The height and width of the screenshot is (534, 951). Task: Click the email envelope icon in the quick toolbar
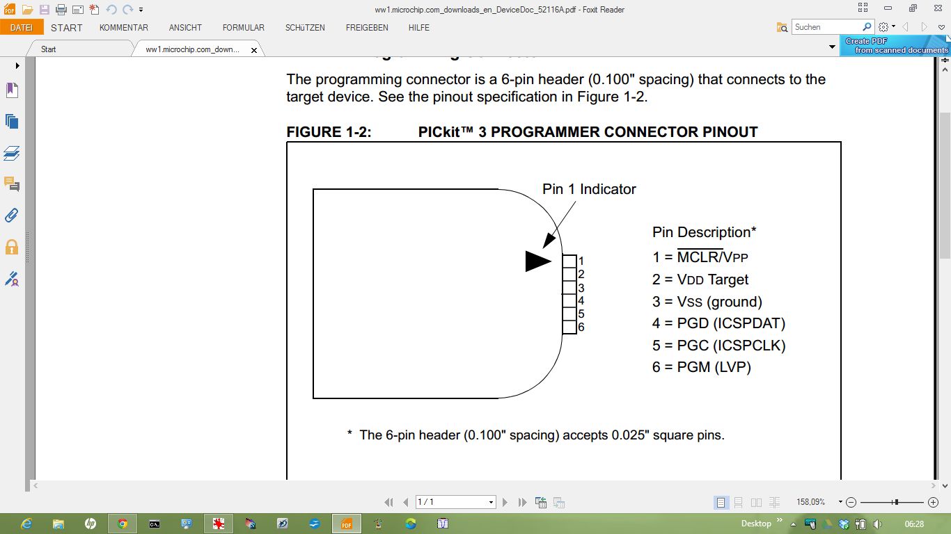78,10
